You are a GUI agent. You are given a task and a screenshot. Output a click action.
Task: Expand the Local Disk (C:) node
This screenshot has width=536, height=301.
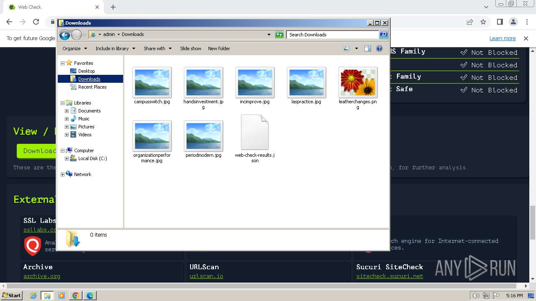67,158
